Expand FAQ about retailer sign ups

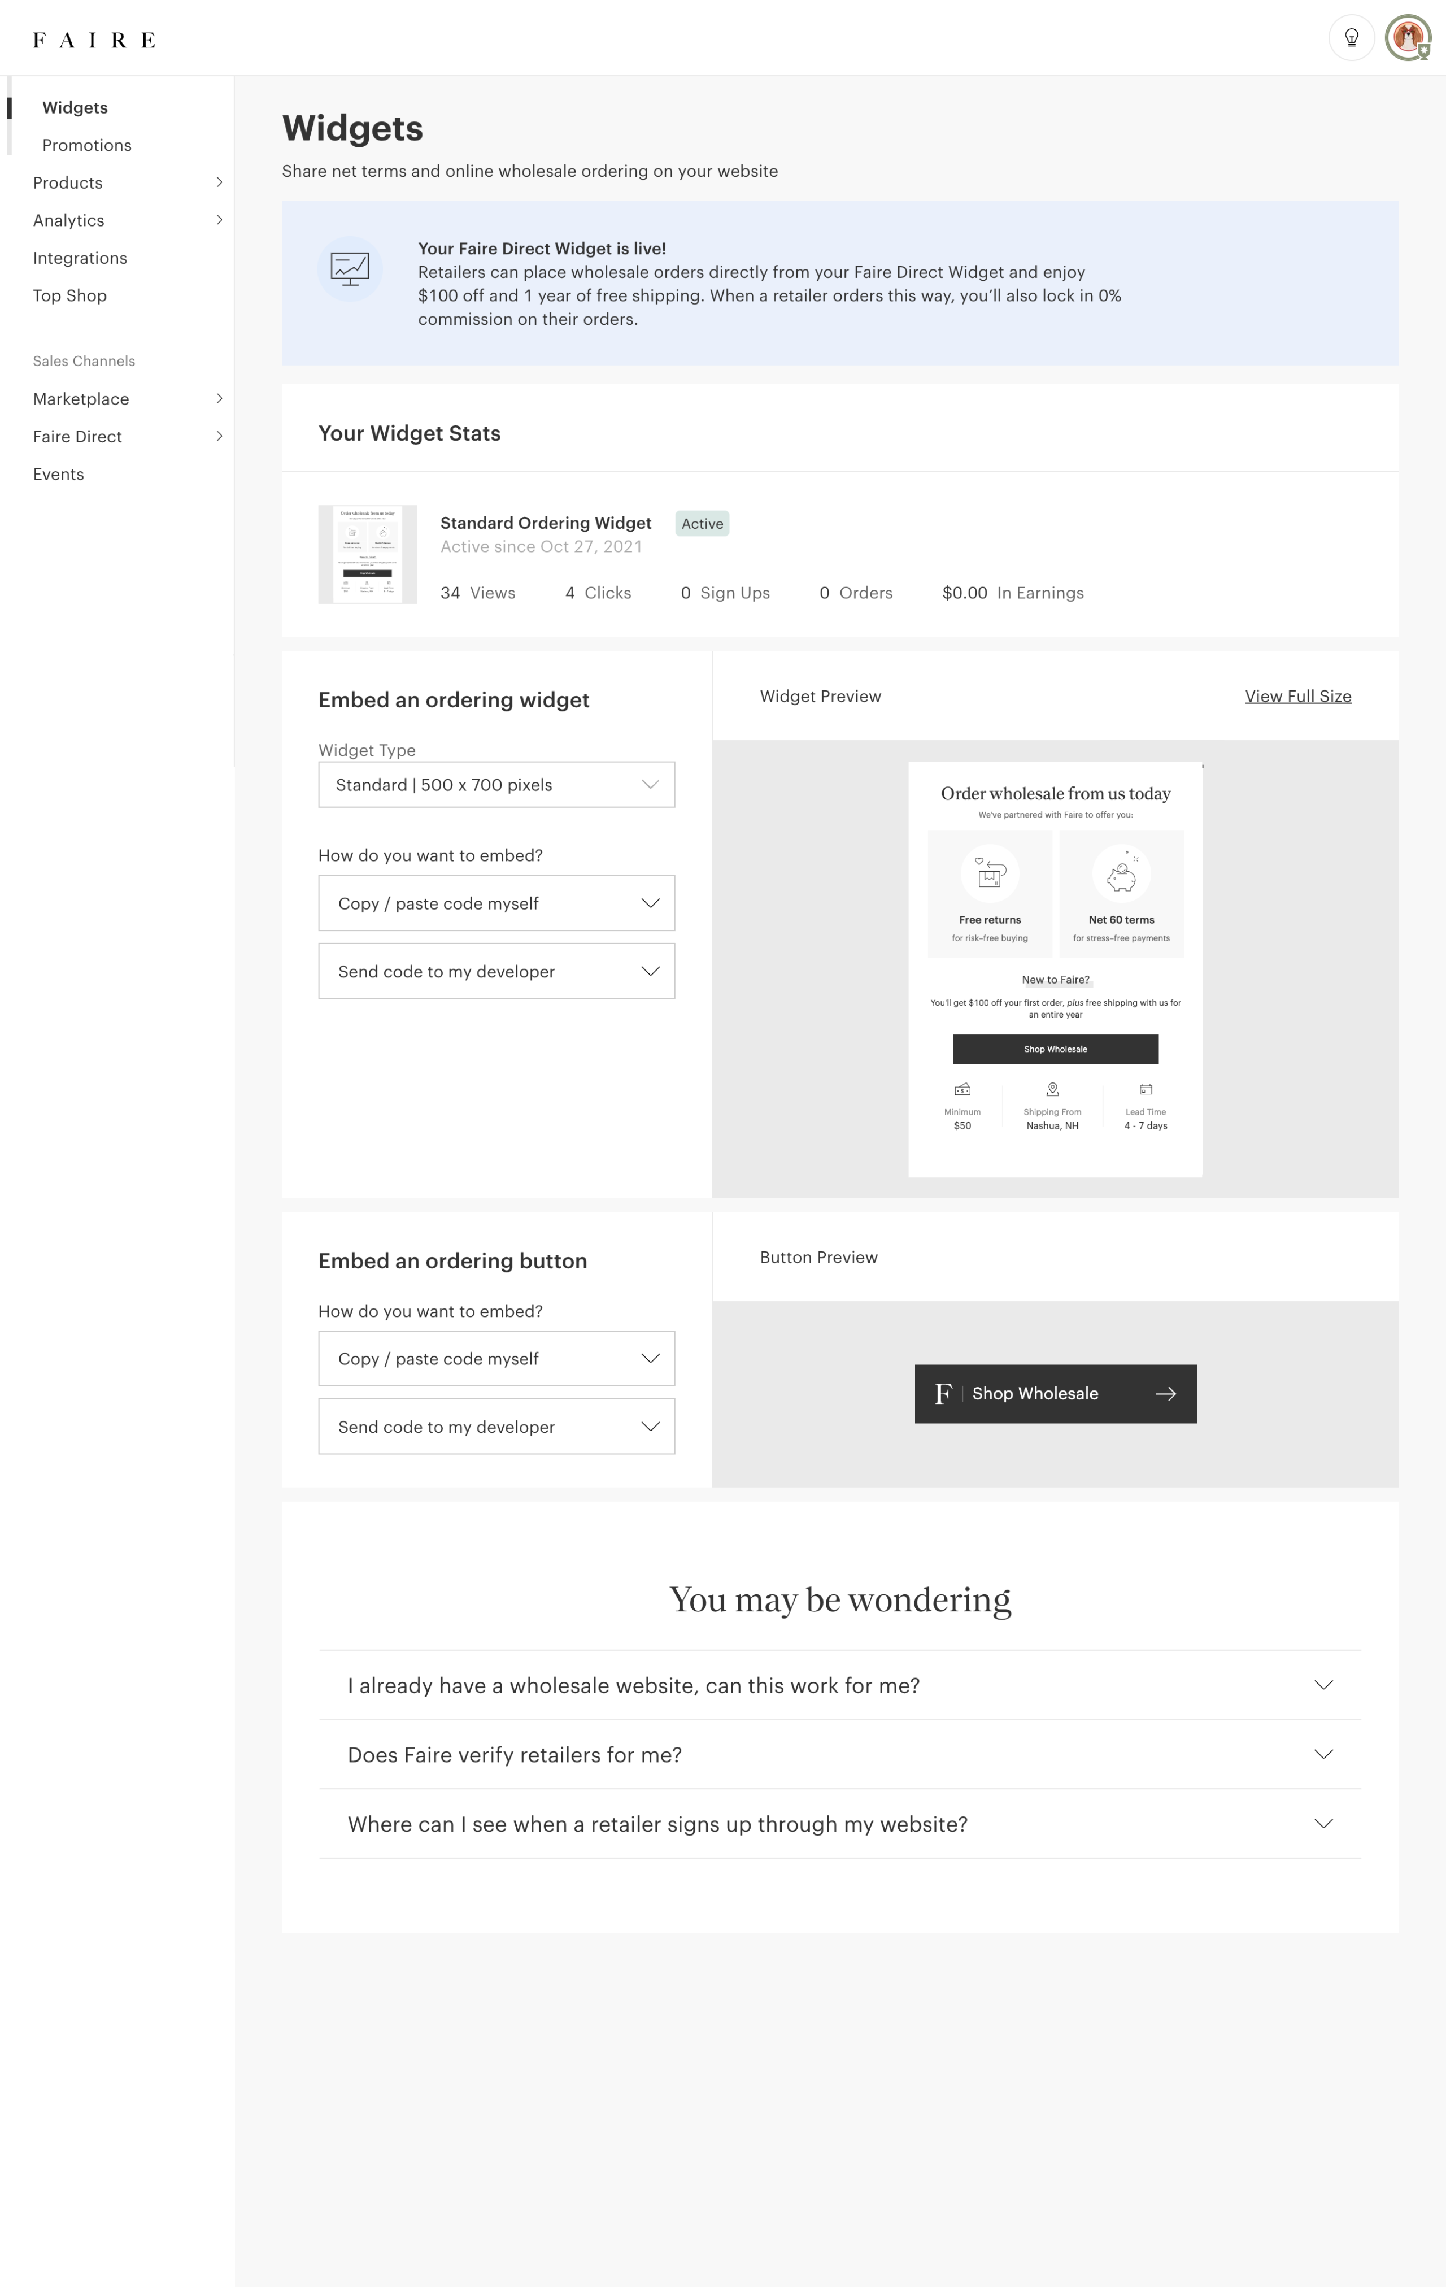click(x=840, y=1824)
